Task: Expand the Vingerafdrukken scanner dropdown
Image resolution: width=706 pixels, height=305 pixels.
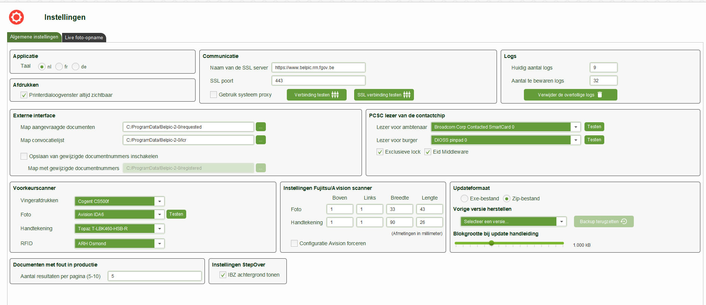Action: (159, 201)
